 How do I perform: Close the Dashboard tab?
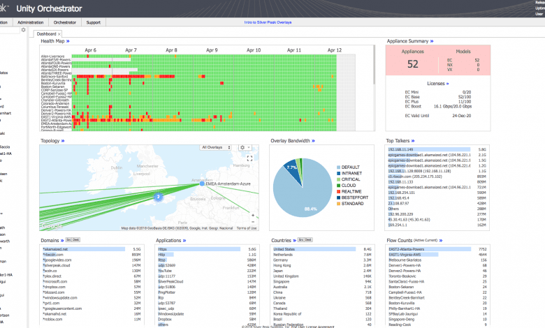tap(59, 34)
